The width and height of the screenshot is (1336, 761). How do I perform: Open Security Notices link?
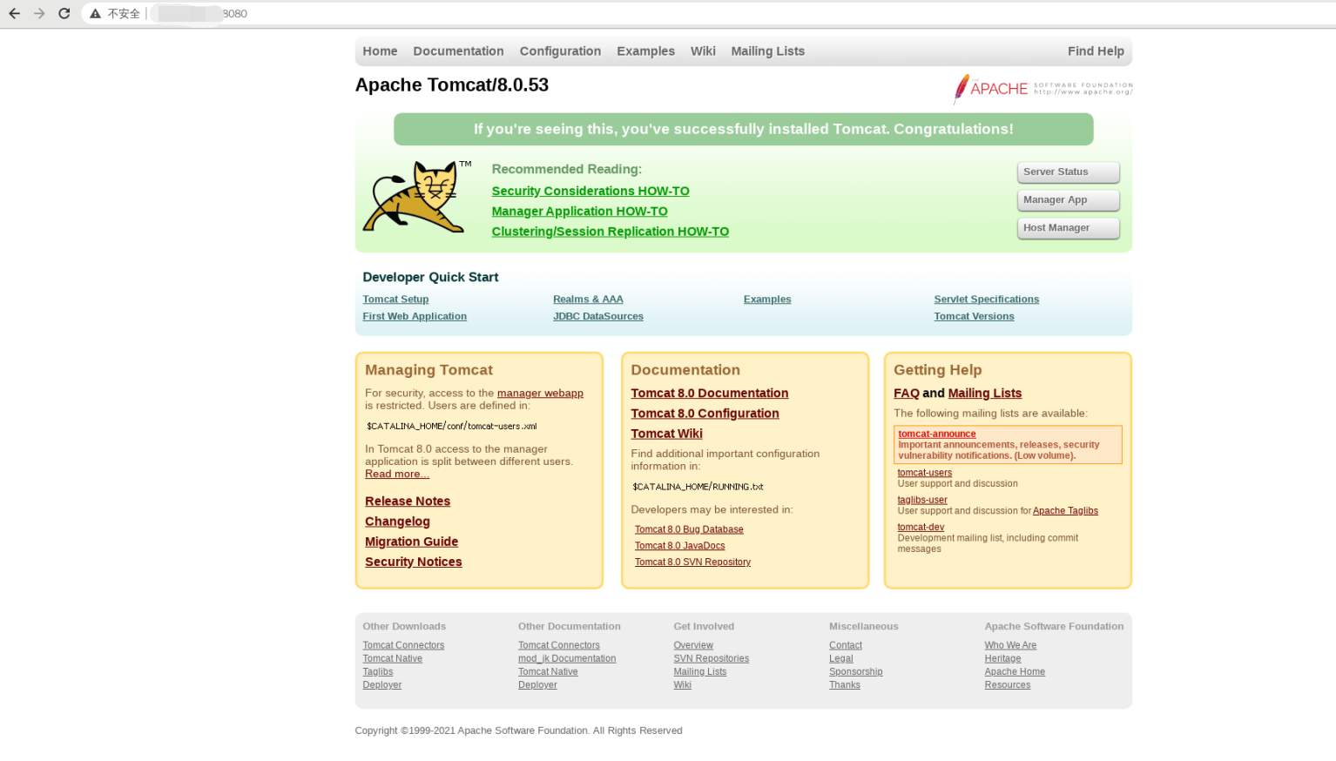click(x=414, y=562)
